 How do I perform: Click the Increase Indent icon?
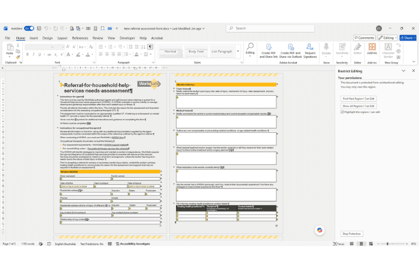(x=136, y=47)
